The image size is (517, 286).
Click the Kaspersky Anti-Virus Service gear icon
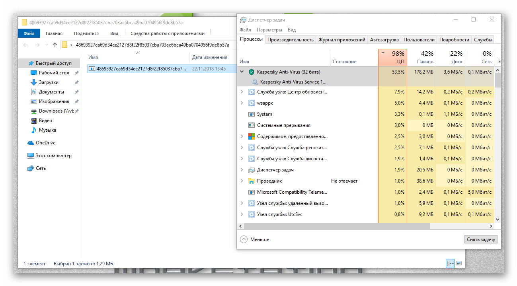pos(255,82)
